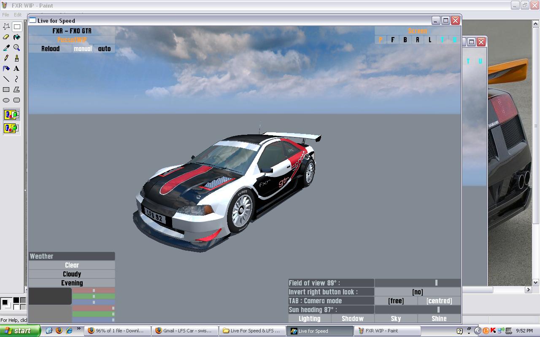Click Paint's vertical scrollbar down arrow
This screenshot has height=337, width=540.
coord(536,283)
